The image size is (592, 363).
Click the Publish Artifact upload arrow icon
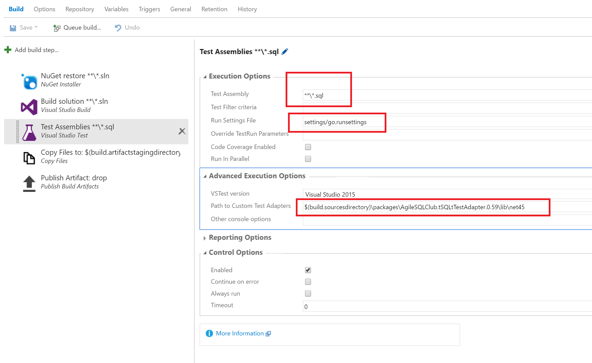(29, 183)
